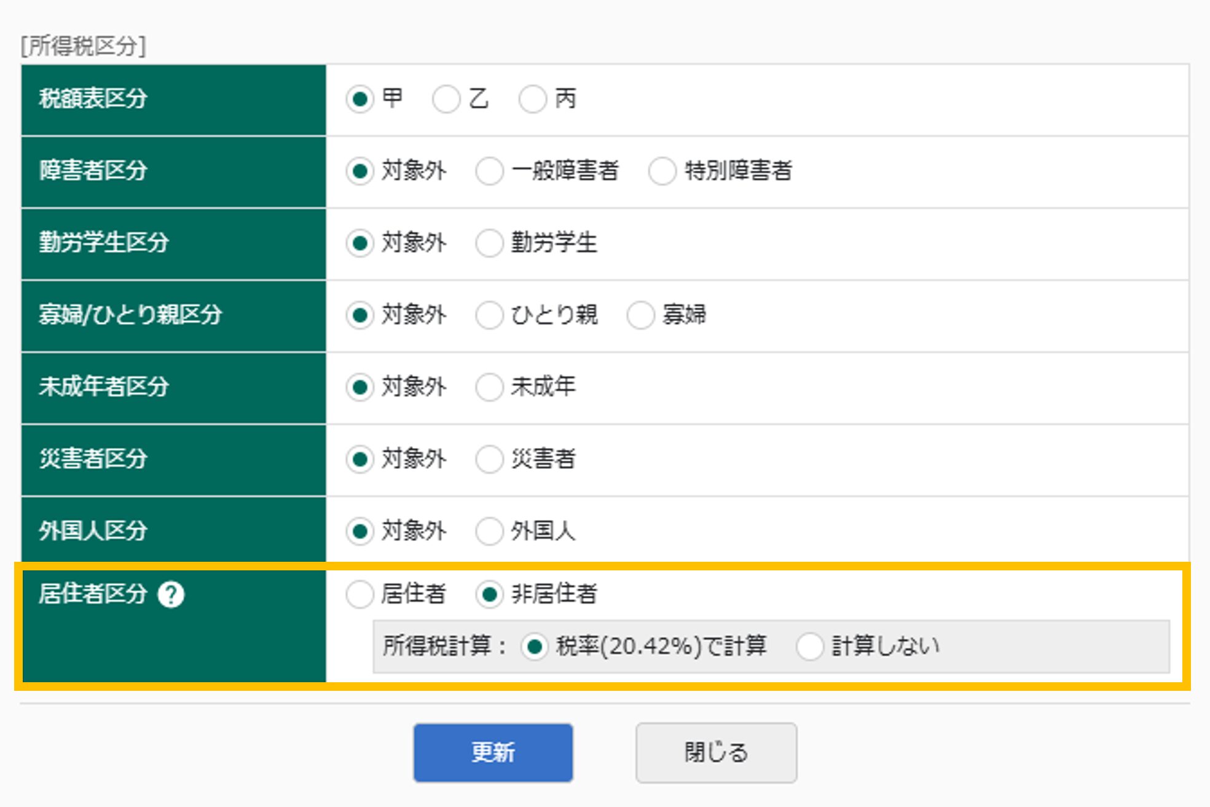1210x807 pixels.
Task: Select 一般障害者 under 障害者区分
Action: click(489, 171)
